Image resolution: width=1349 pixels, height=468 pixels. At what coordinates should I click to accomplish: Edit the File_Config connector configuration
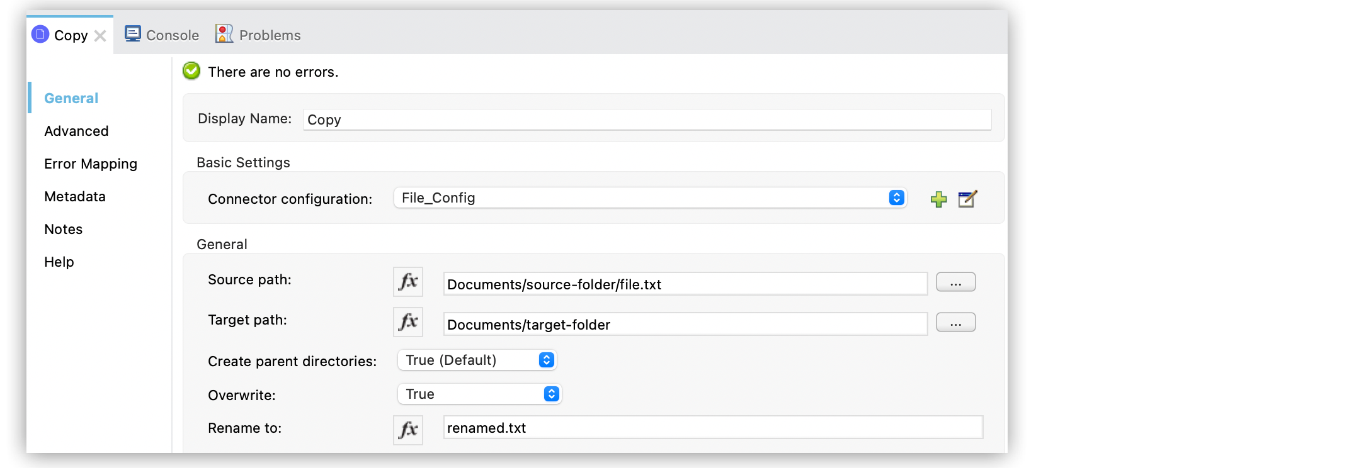967,199
